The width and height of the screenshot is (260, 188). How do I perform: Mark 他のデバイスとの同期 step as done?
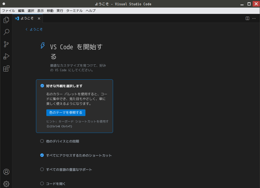42,141
